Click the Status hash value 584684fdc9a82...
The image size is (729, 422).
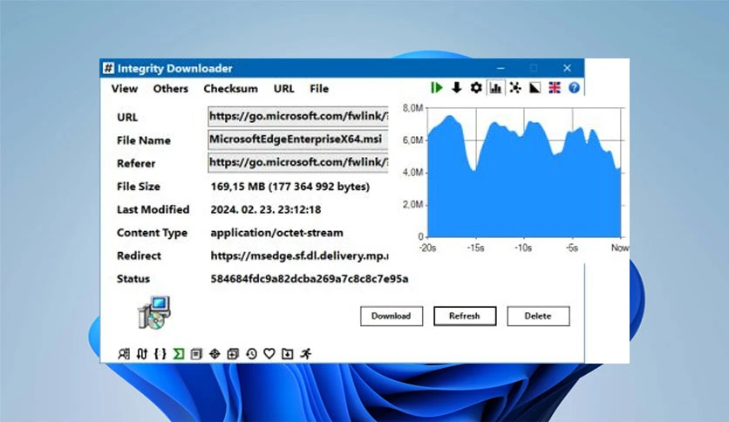coord(310,279)
